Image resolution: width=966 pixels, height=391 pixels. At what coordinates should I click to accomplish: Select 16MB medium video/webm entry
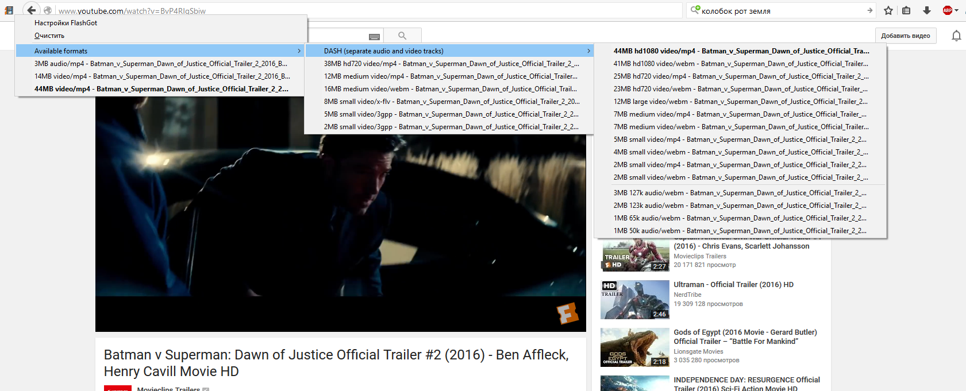pos(449,89)
